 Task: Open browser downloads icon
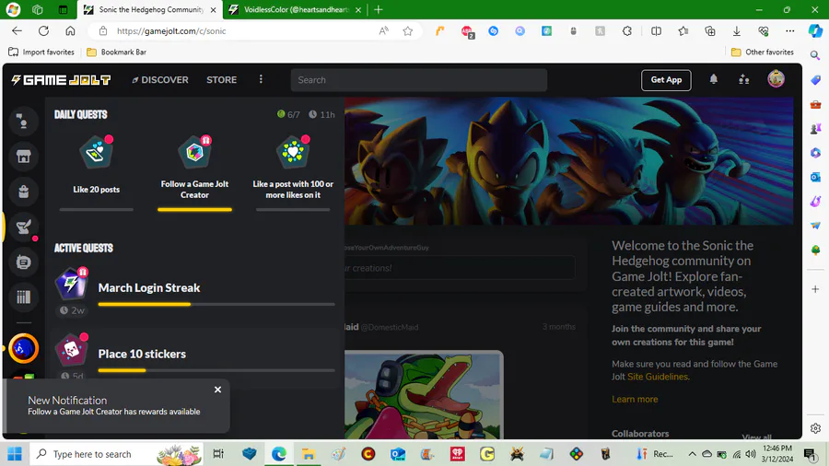click(737, 30)
